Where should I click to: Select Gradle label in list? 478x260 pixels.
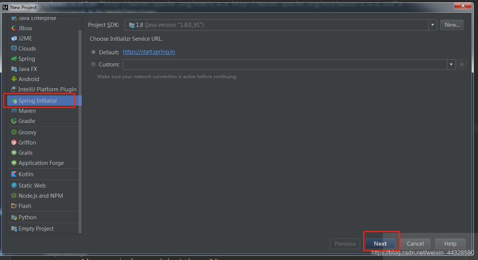click(27, 121)
